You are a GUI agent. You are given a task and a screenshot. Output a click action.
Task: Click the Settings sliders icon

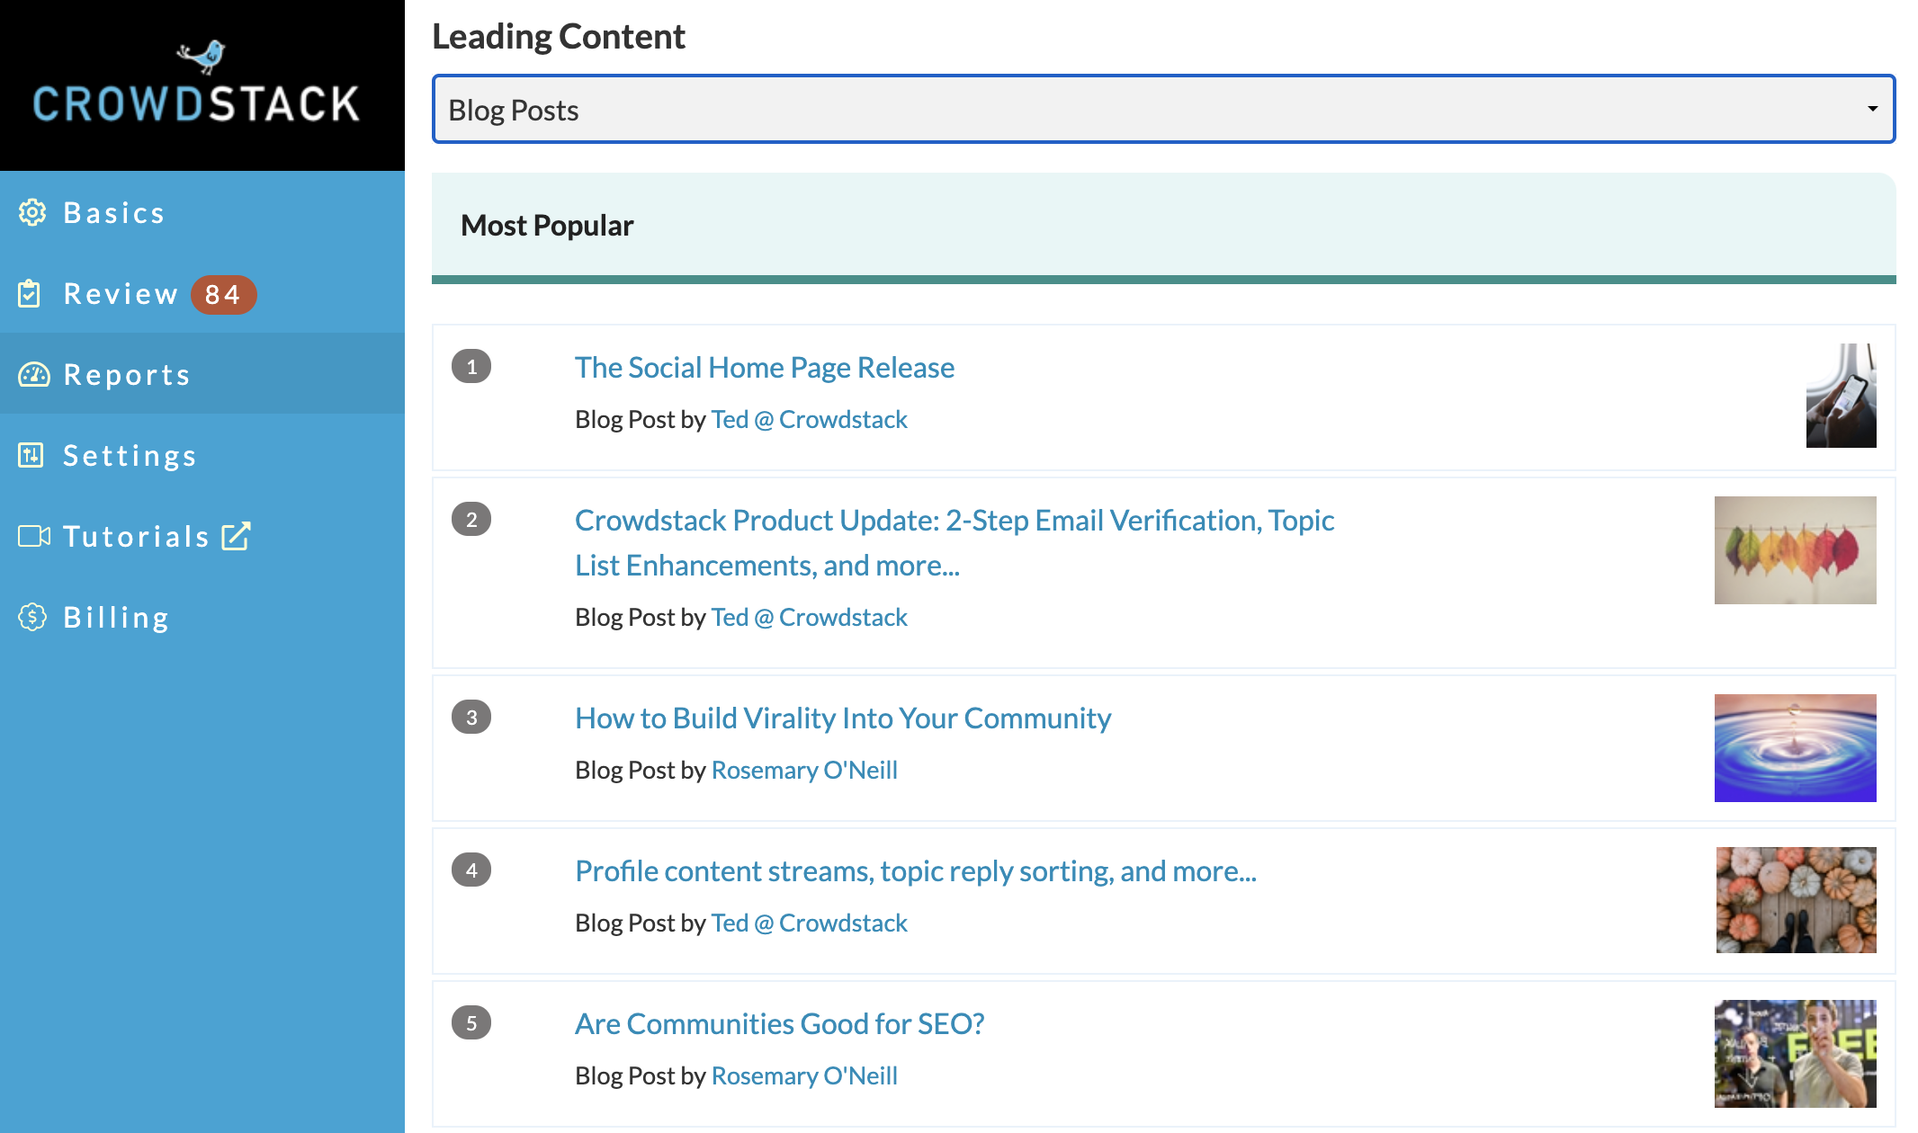click(31, 456)
